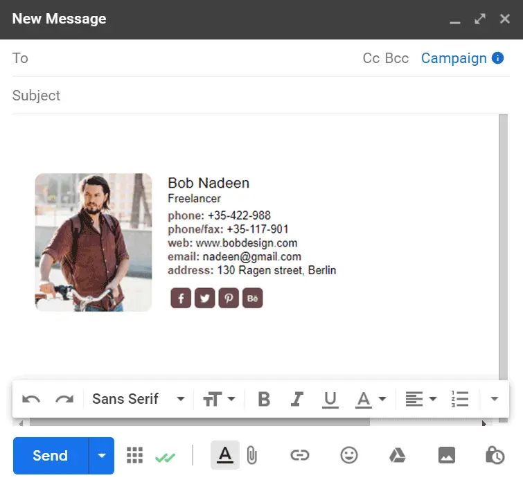Add Bcc recipients

click(x=397, y=58)
